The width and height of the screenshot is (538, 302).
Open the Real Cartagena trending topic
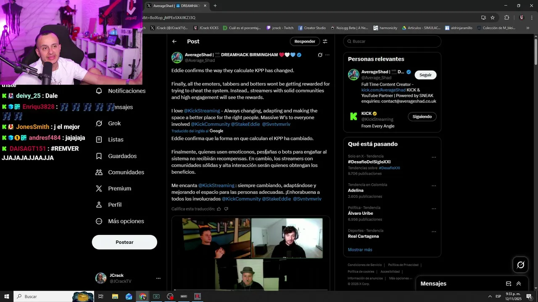(x=363, y=236)
